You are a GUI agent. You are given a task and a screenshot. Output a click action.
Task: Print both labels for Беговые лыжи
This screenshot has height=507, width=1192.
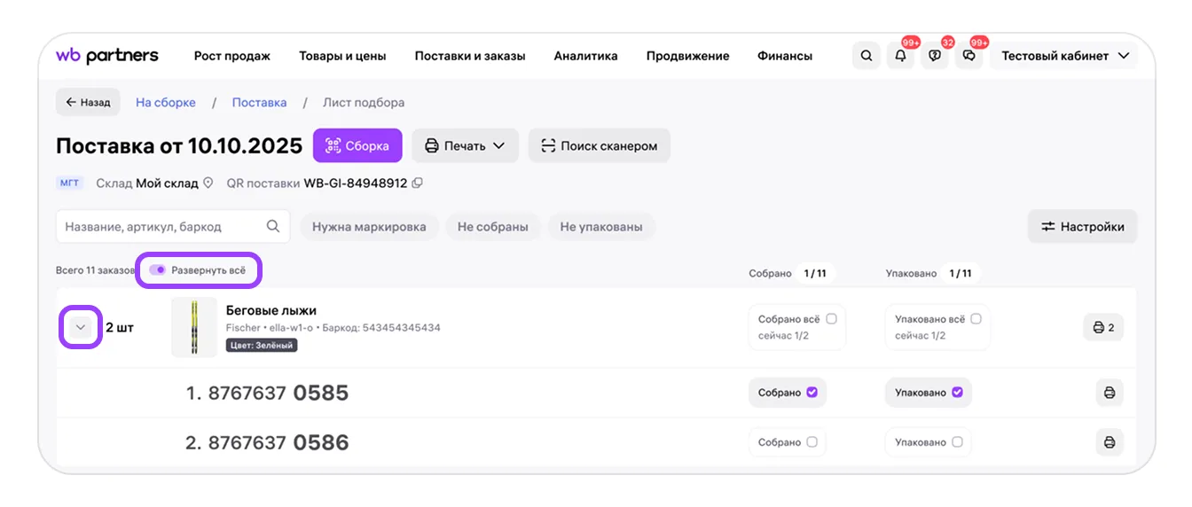[x=1103, y=327]
